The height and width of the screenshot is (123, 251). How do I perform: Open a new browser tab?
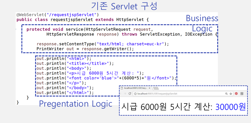(x=156, y=88)
